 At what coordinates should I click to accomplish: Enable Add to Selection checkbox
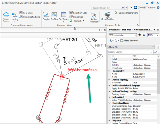point(121,41)
